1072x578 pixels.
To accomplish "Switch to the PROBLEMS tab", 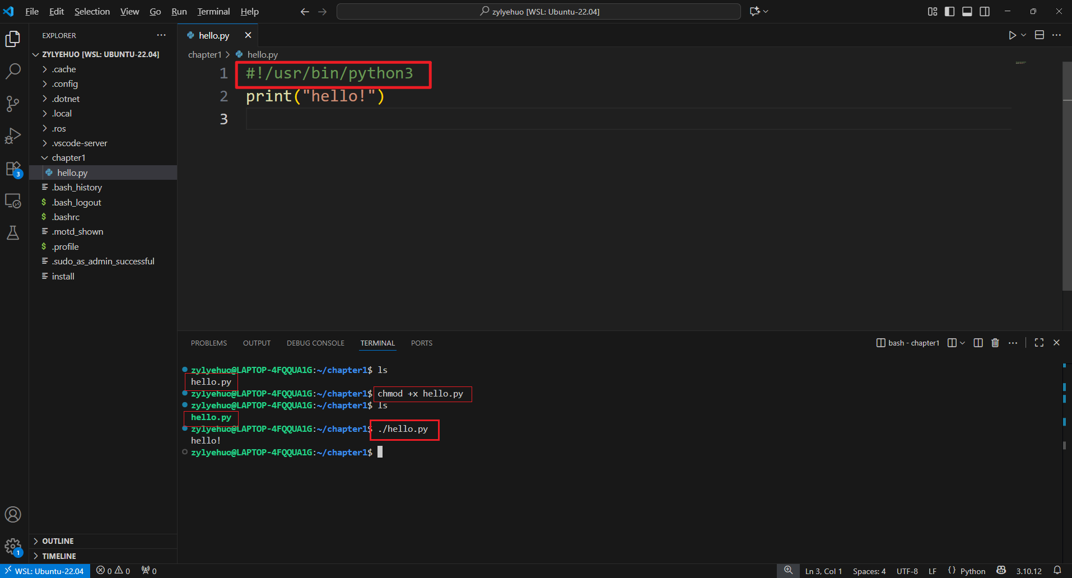I will (x=209, y=343).
